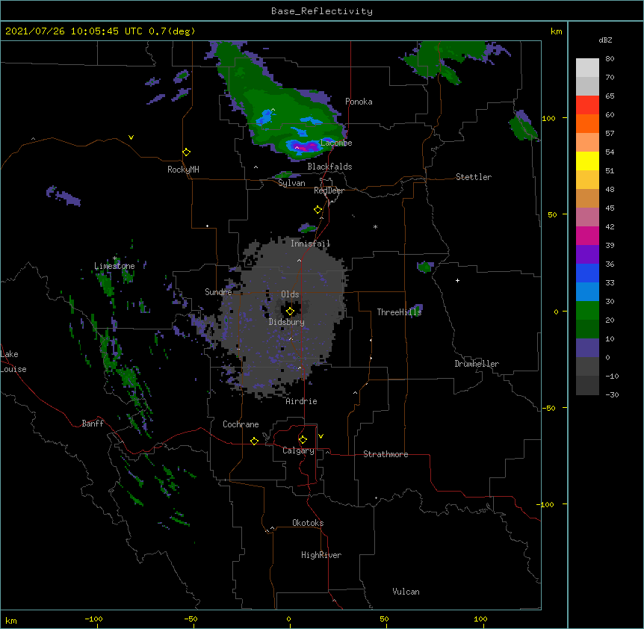Click the Drumheller city label
This screenshot has height=629, width=644.
[x=477, y=364]
